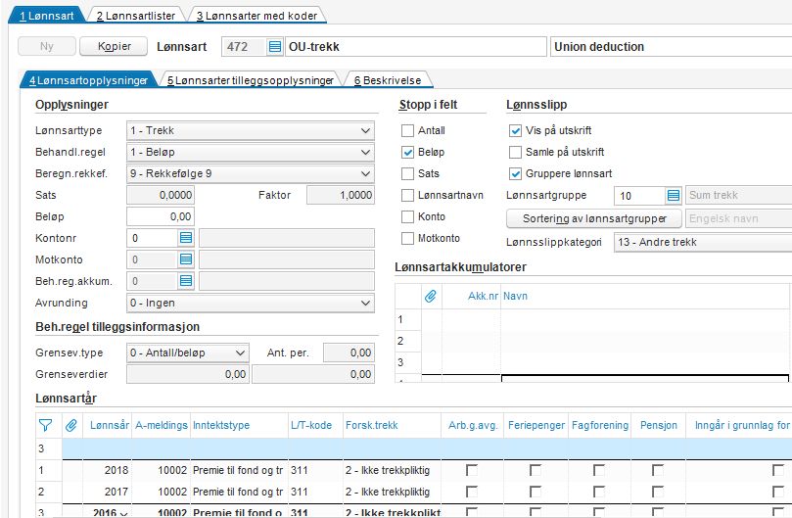Image resolution: width=792 pixels, height=518 pixels.
Task: Click the Lønnsartgruppe value field 10
Action: [x=639, y=196]
